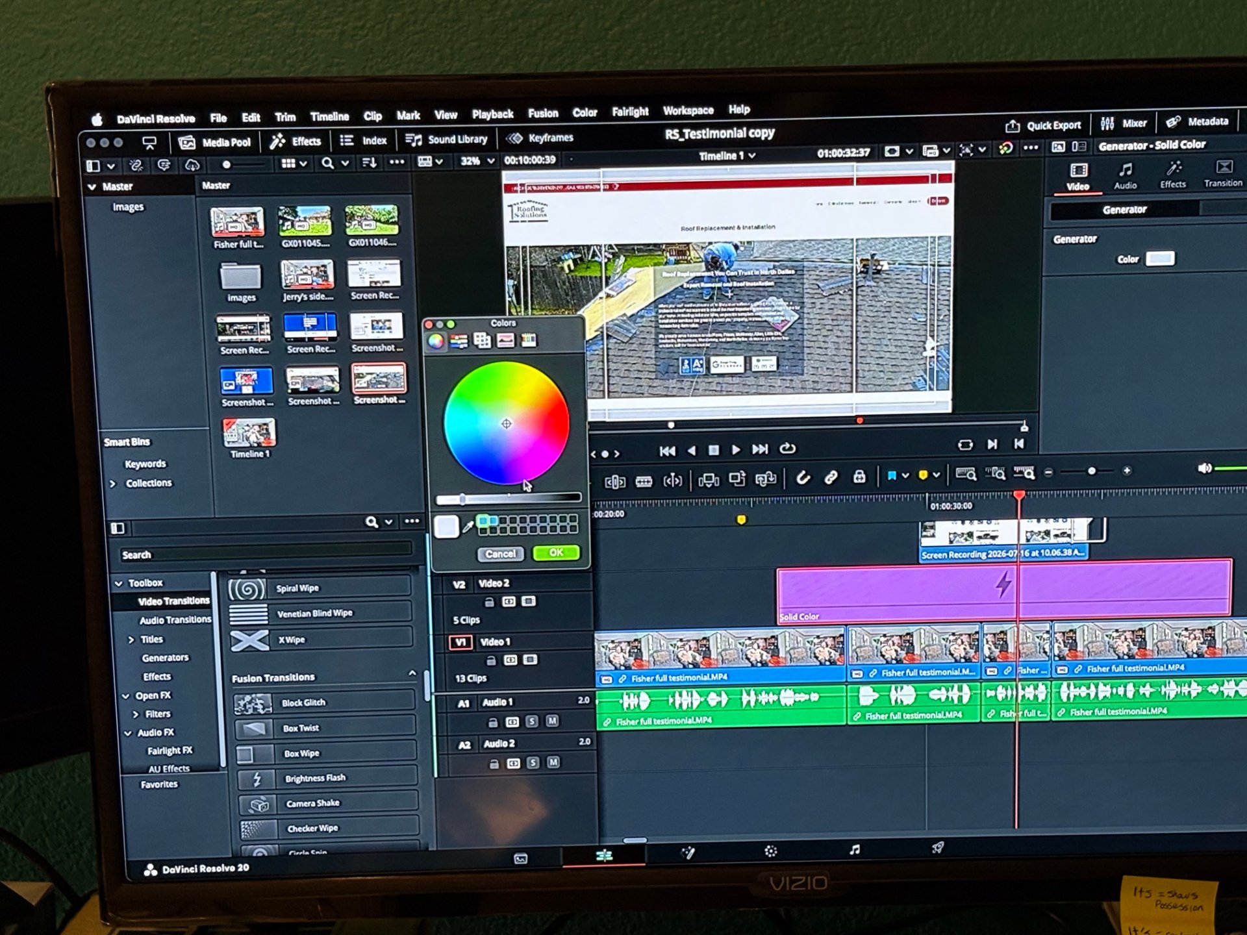Switch to the Effects tab in inspector
Image resolution: width=1247 pixels, height=935 pixels.
tap(1173, 175)
